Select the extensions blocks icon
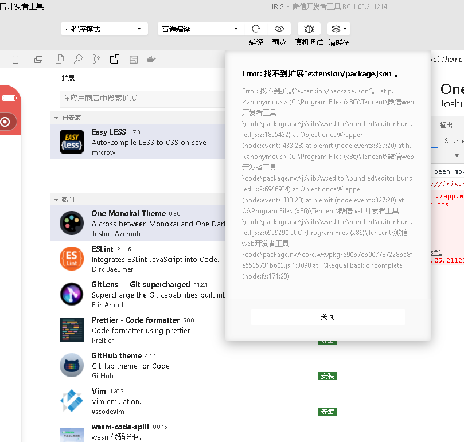 click(x=115, y=59)
